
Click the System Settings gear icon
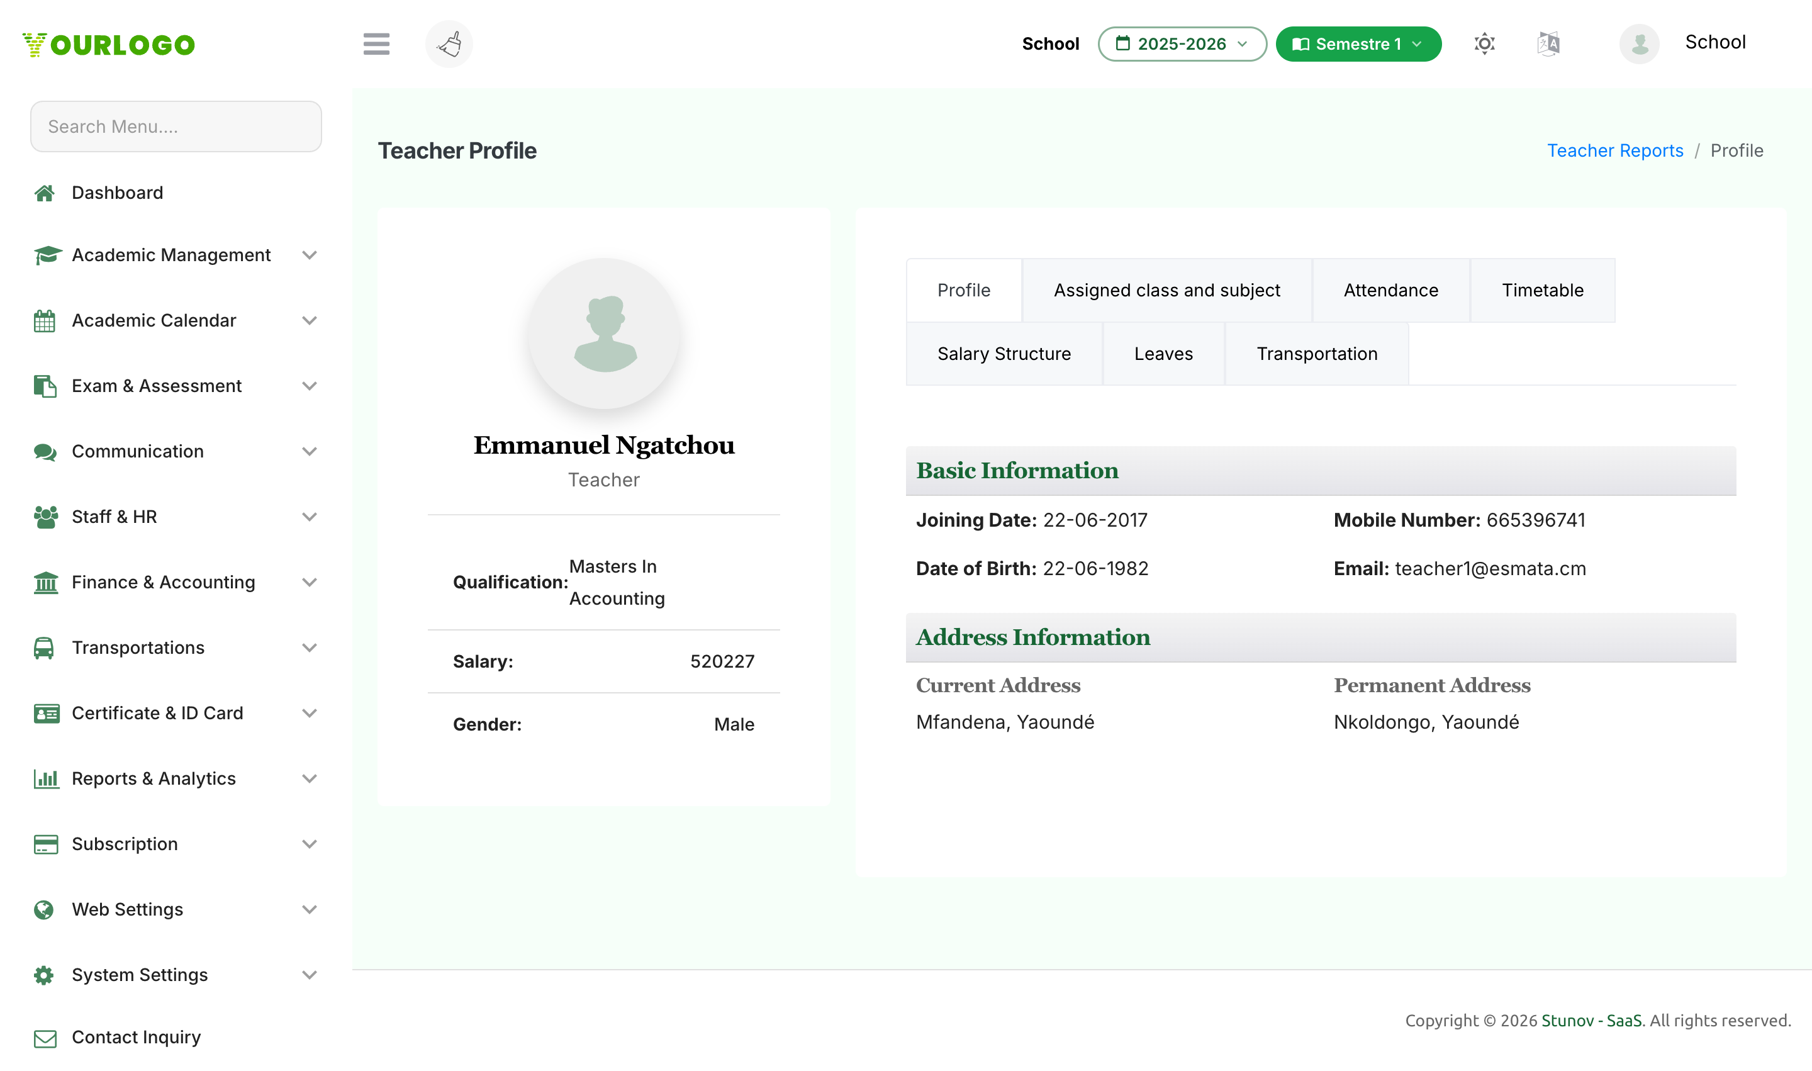[x=44, y=975]
